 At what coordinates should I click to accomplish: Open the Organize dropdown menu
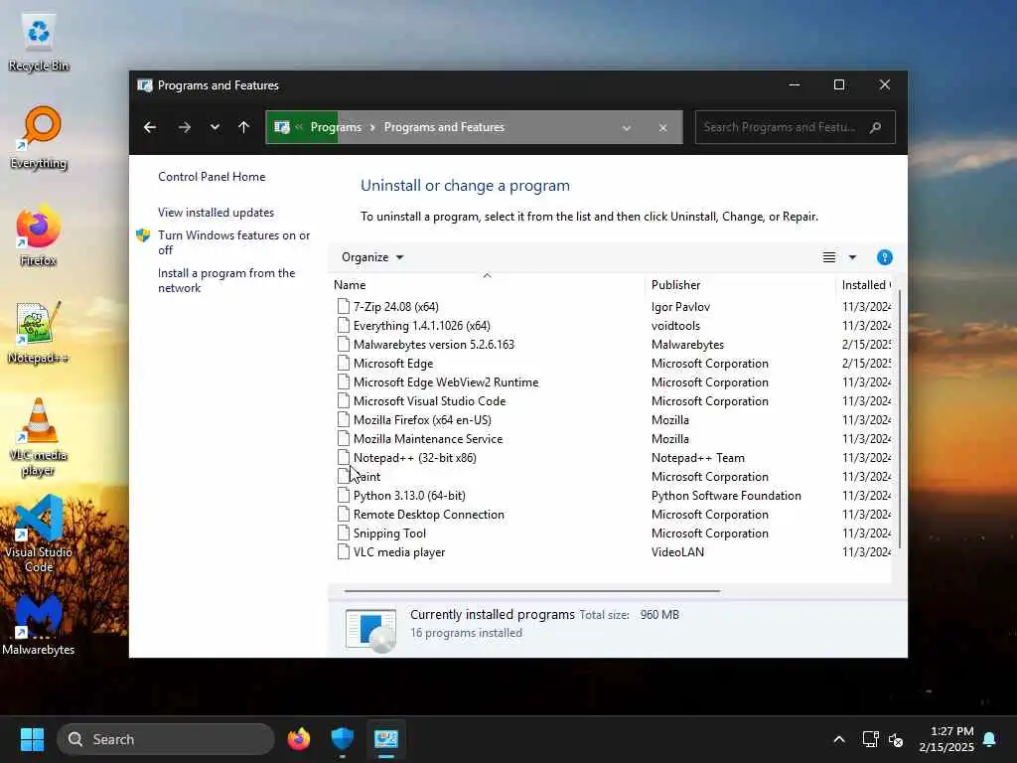[372, 257]
